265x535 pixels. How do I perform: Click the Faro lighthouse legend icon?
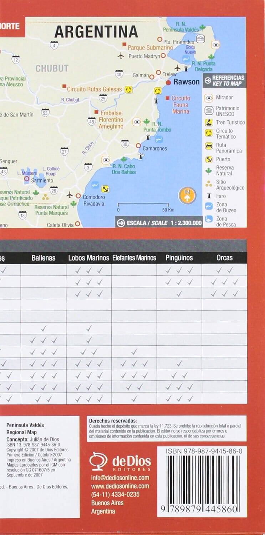pyautogui.click(x=209, y=196)
